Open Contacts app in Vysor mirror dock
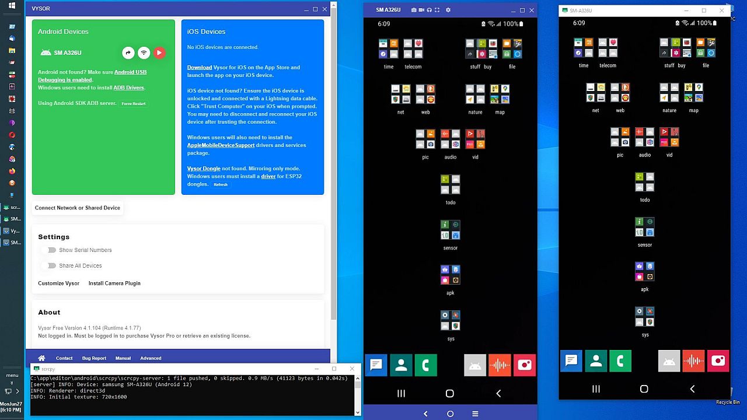The width and height of the screenshot is (747, 420). pos(401,365)
